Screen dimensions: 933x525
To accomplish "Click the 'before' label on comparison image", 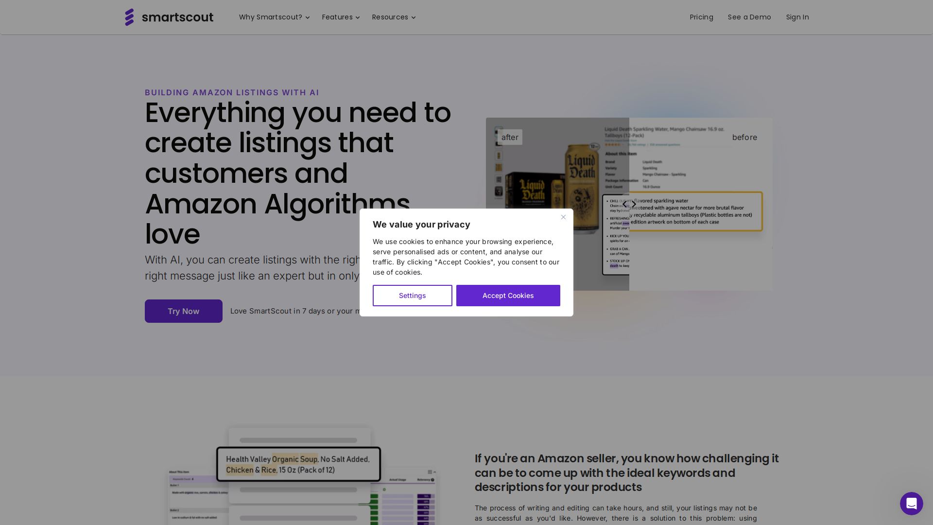I will tap(744, 138).
